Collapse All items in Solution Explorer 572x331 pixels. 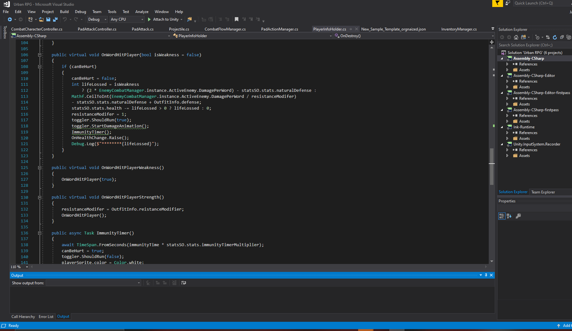pyautogui.click(x=562, y=37)
